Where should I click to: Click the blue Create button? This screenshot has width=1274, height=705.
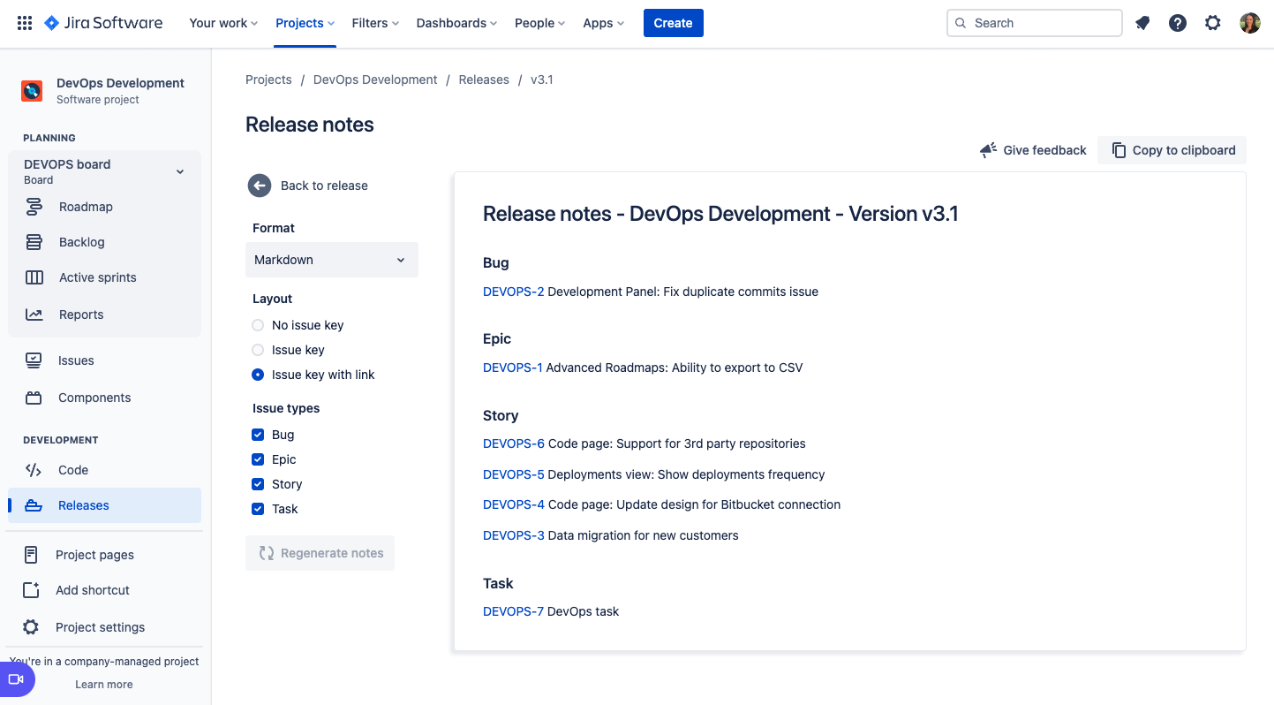click(674, 23)
